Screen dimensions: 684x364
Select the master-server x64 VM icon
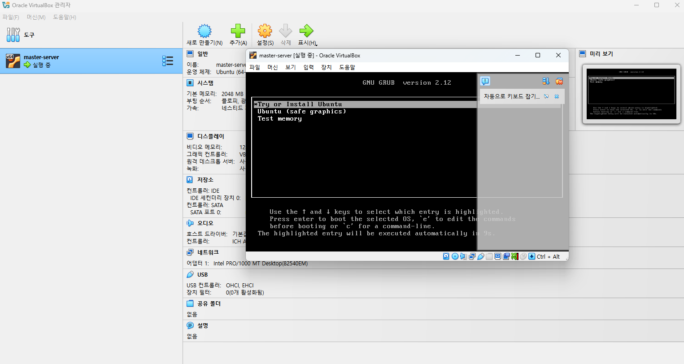pyautogui.click(x=13, y=61)
